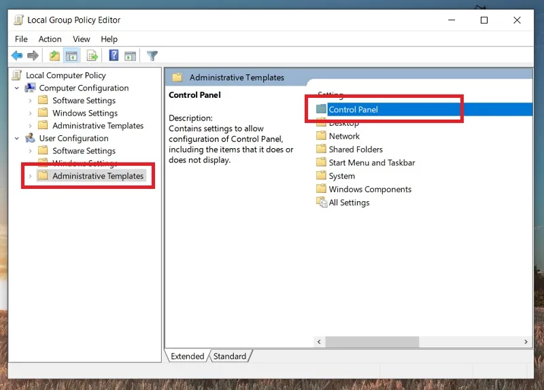The image size is (544, 390).
Task: Select Shared Folders in settings list
Action: click(356, 149)
